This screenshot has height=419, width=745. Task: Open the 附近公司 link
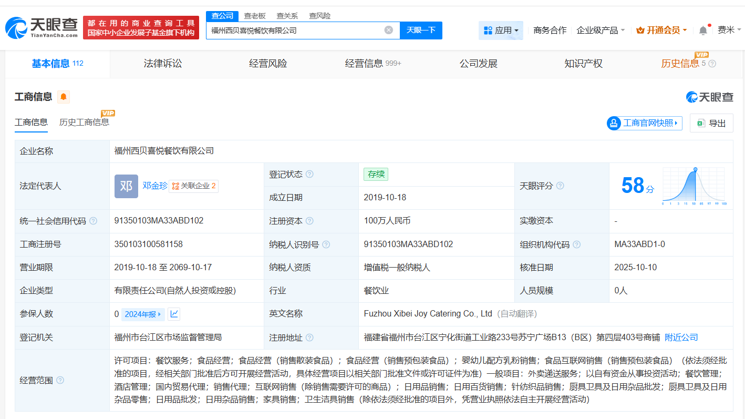(x=681, y=337)
